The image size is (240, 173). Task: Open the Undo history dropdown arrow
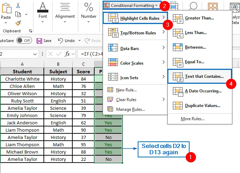click(x=79, y=41)
